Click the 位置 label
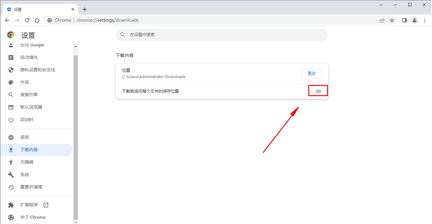 126,71
